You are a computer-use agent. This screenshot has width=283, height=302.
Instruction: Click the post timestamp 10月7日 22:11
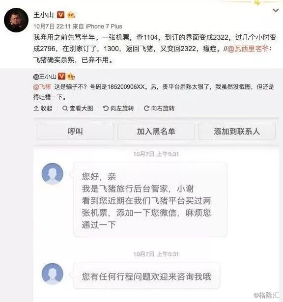[52, 26]
